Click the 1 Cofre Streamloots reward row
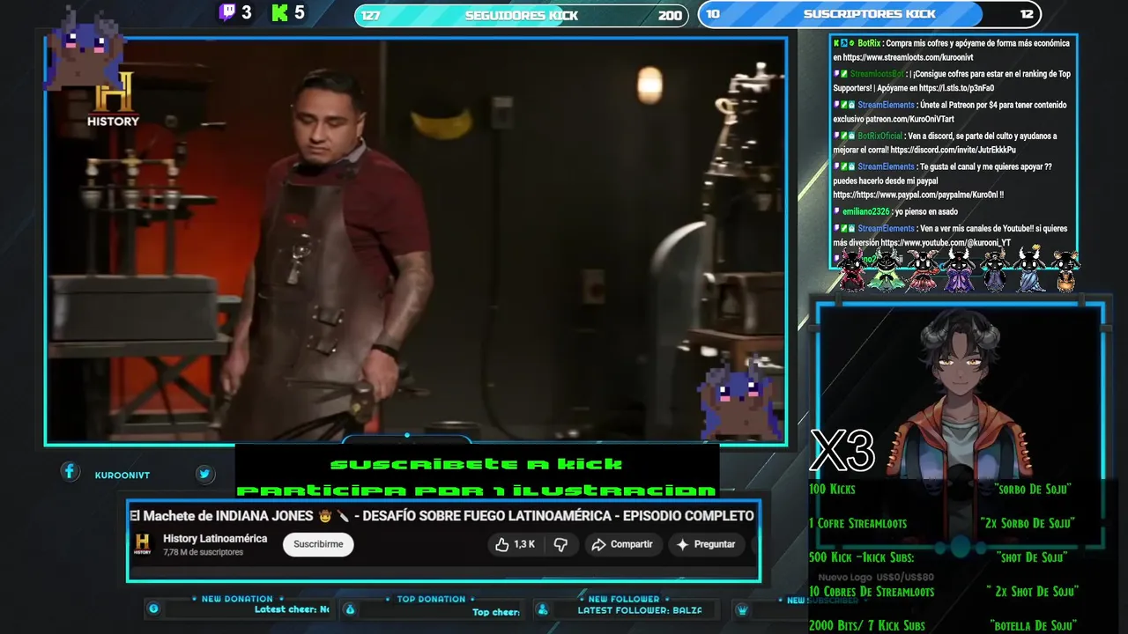Image resolution: width=1128 pixels, height=634 pixels. click(x=943, y=523)
